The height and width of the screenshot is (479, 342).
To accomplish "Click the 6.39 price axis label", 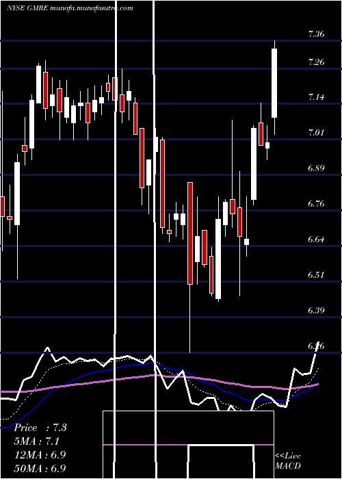I will (316, 311).
